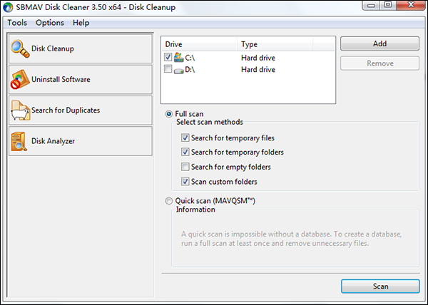The width and height of the screenshot is (428, 305).
Task: Select Quick scan (MAVQSM) radio button
Action: [x=168, y=201]
